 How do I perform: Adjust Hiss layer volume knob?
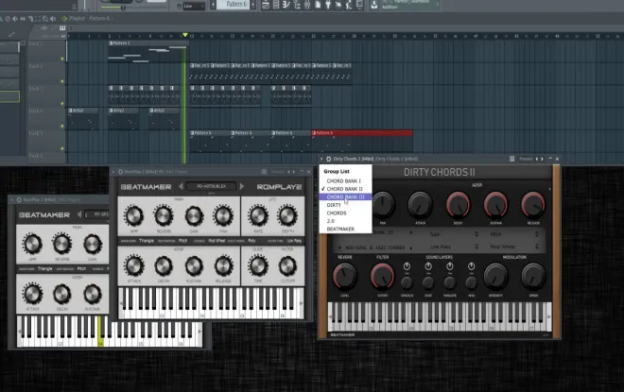(471, 283)
